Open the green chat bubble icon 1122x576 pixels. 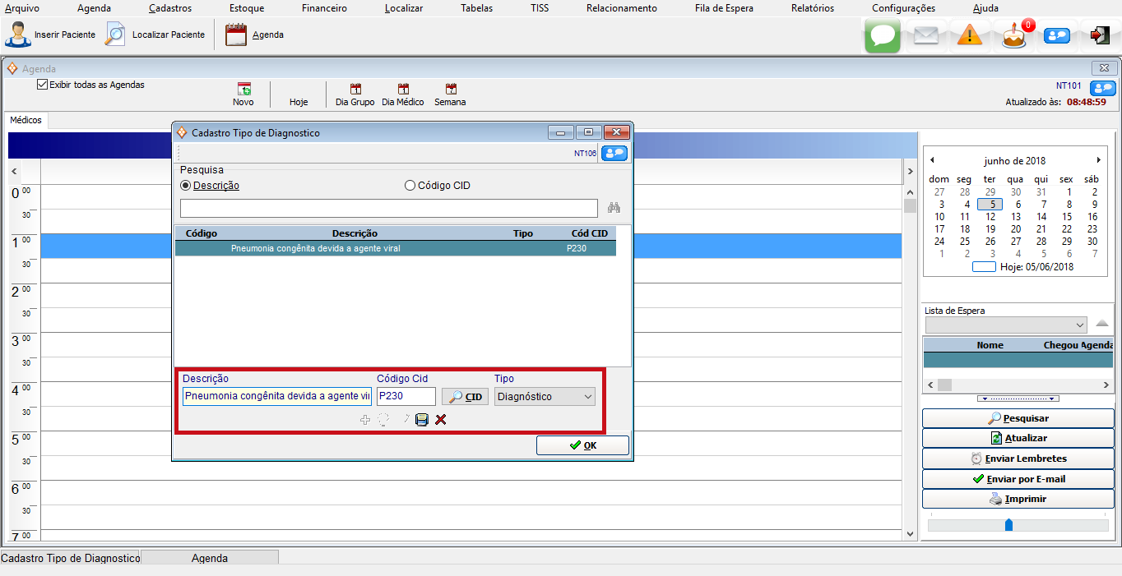coord(883,35)
